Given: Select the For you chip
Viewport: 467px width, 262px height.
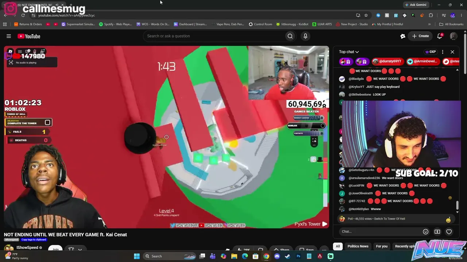Looking at the screenshot, I should (x=382, y=246).
